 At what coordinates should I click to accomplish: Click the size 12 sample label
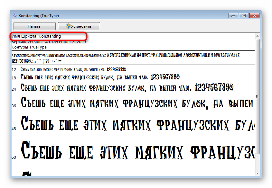point(14,70)
